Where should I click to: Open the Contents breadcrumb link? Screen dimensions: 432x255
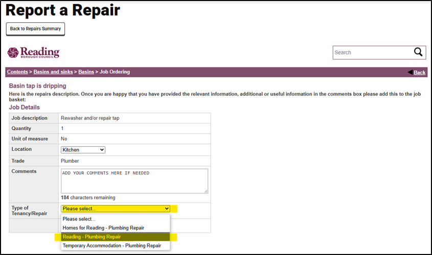(17, 72)
